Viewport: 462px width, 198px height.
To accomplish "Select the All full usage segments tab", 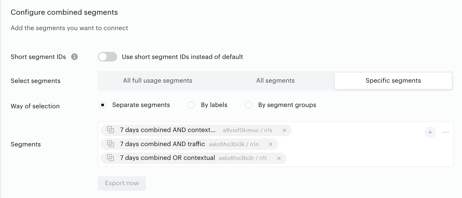I will click(158, 81).
